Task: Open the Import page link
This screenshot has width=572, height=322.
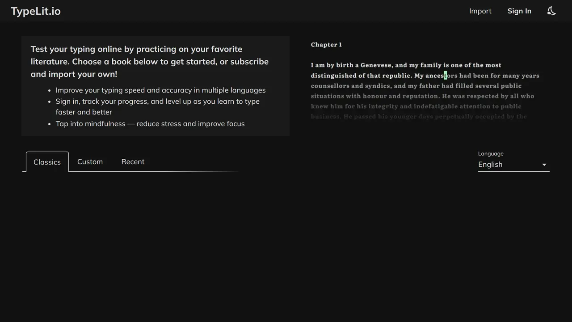Action: coord(480,11)
